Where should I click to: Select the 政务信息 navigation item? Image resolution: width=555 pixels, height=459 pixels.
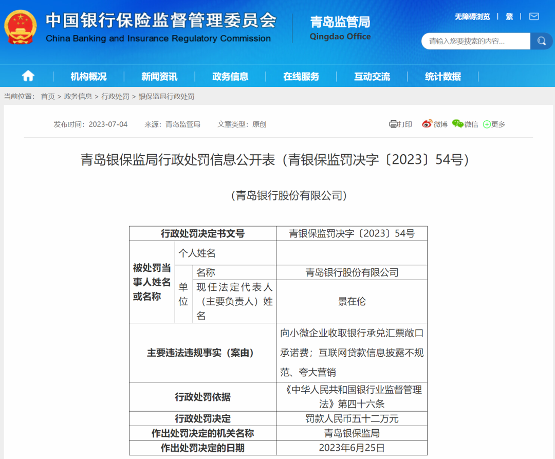(230, 77)
